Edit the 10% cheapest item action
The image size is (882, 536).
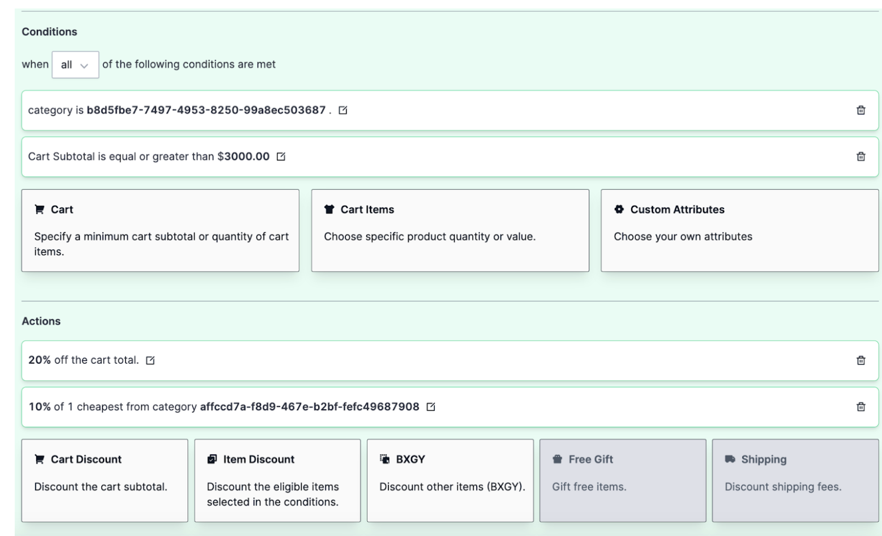[431, 407]
